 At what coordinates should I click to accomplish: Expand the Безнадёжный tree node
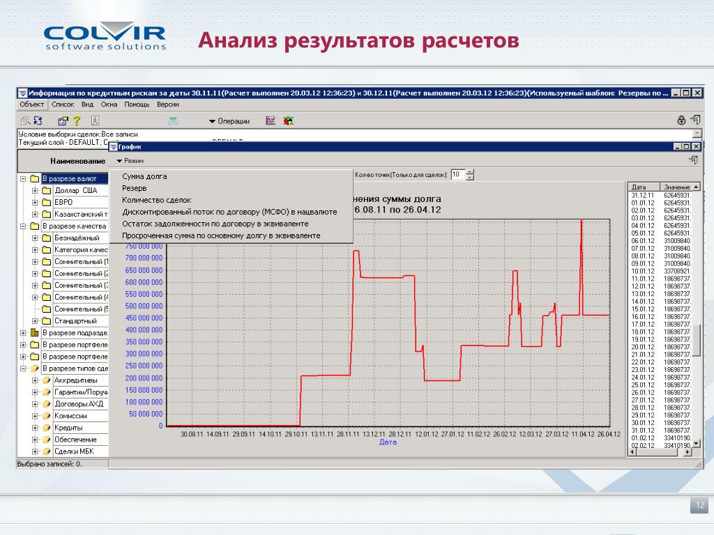point(35,238)
